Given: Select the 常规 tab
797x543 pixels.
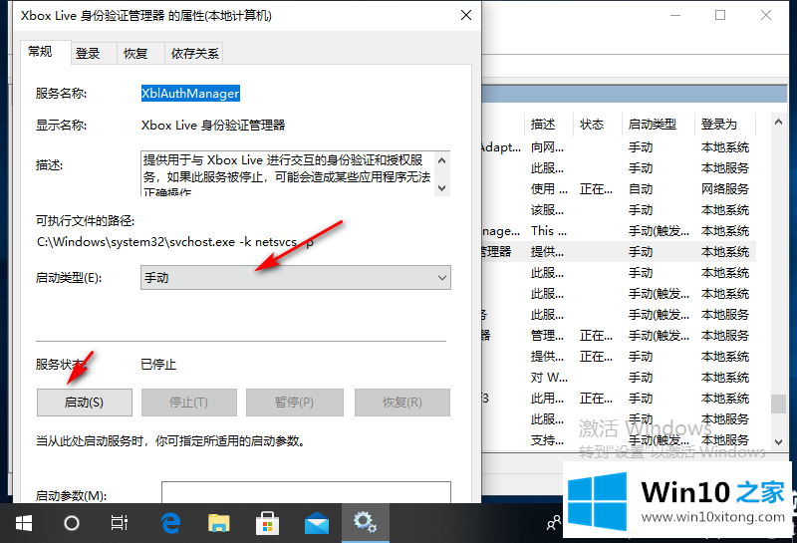Looking at the screenshot, I should coord(41,52).
